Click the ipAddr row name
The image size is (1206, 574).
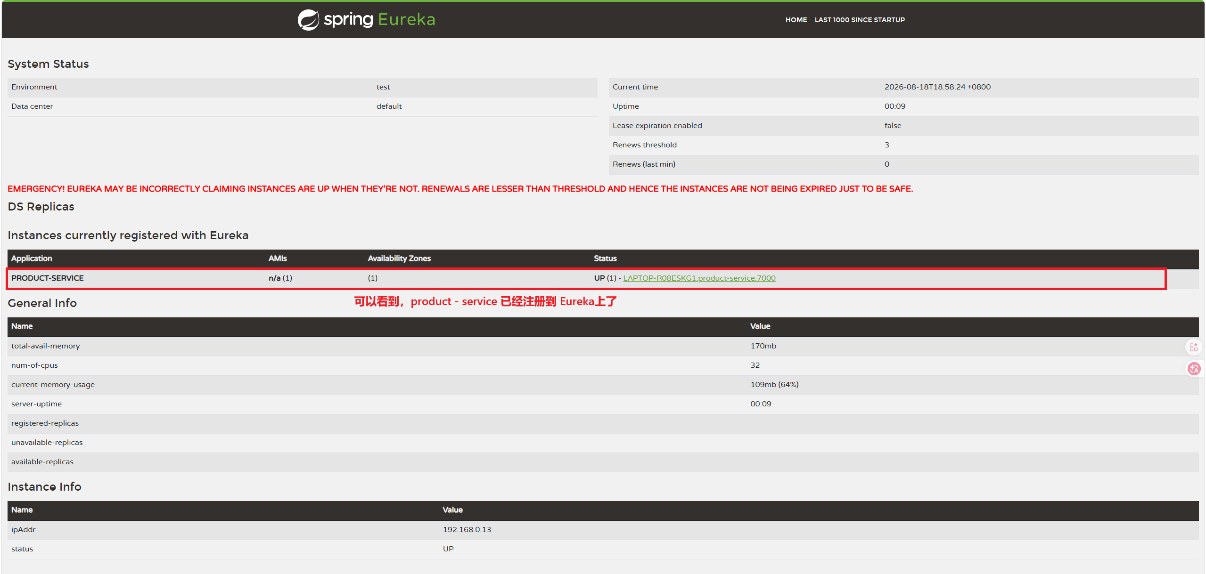click(23, 530)
